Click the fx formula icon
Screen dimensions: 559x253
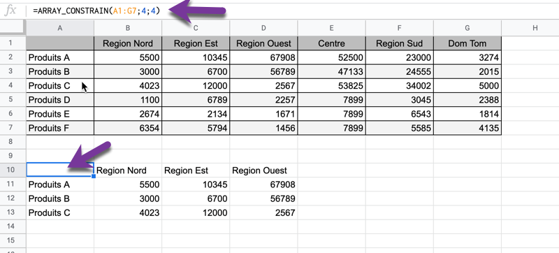click(10, 10)
